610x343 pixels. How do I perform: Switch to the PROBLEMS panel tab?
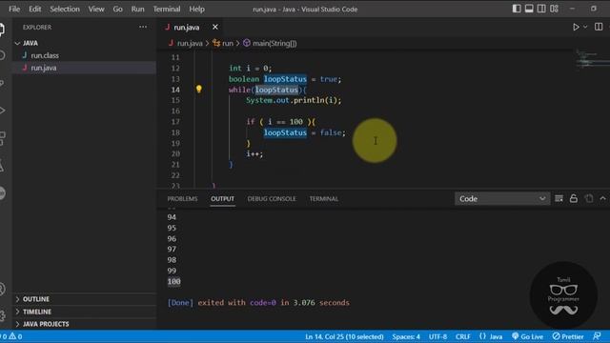click(182, 199)
